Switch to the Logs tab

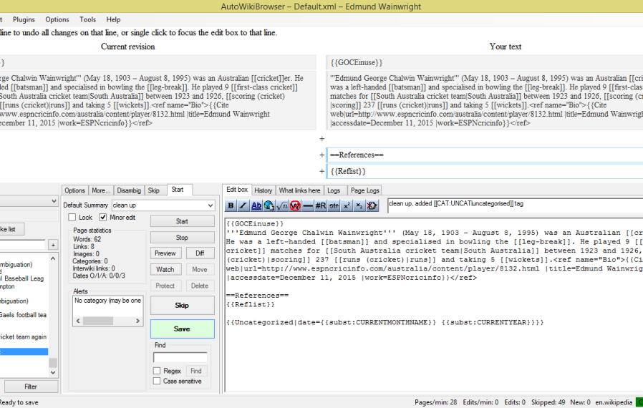(334, 190)
